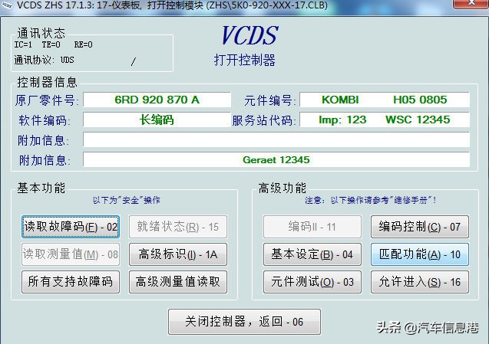Screen dimensions: 489x344
Task: Click the IC=1 communication status value
Action: pos(23,44)
